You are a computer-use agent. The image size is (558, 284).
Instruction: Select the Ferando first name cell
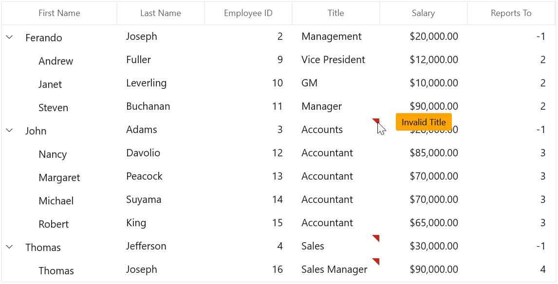coord(59,36)
